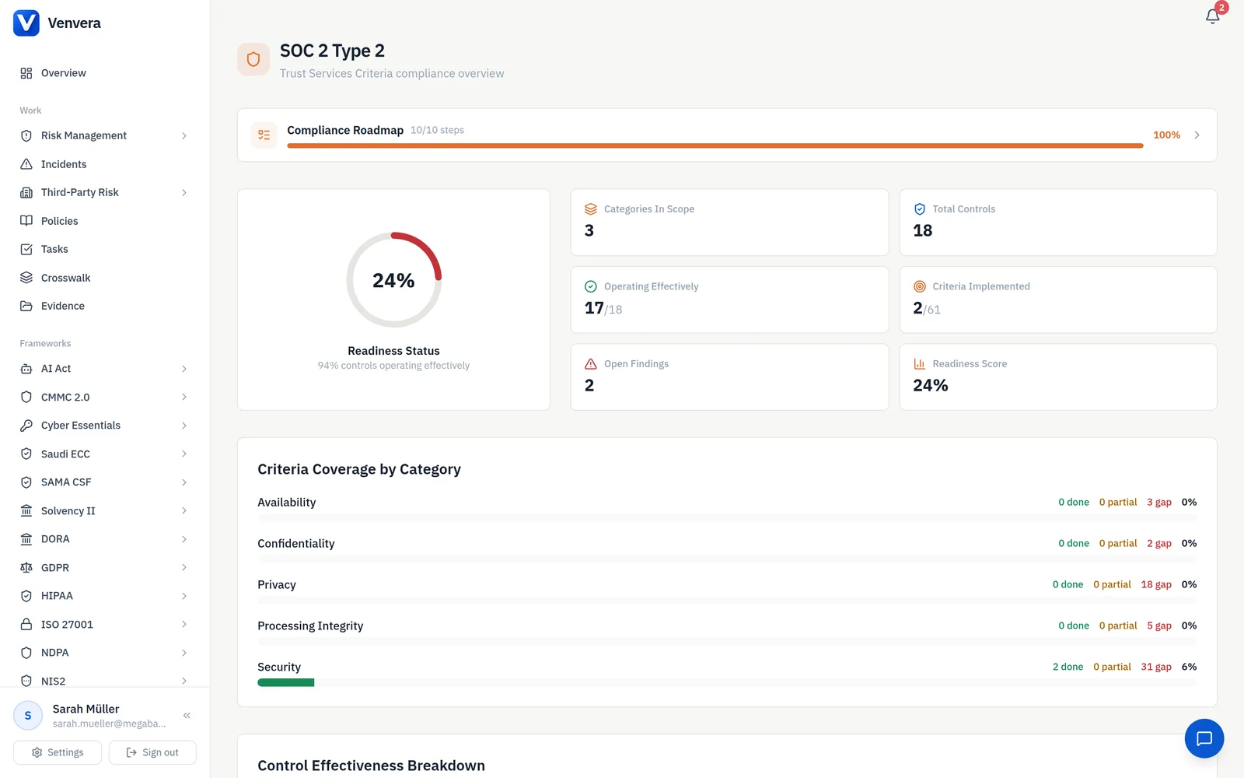
Task: Click Sarah Müller avatar
Action: tap(28, 716)
